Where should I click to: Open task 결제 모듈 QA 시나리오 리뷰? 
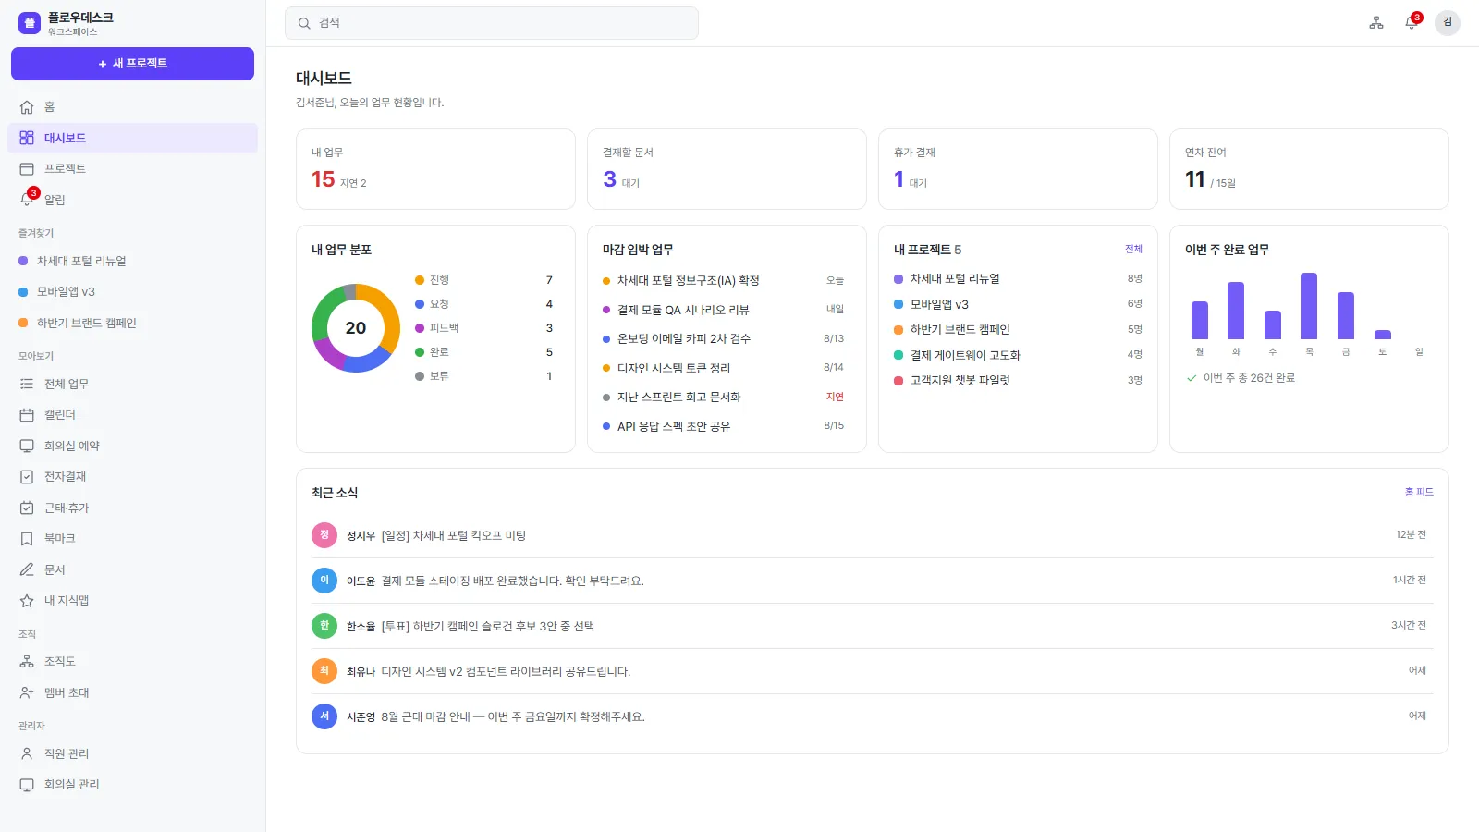coord(723,310)
